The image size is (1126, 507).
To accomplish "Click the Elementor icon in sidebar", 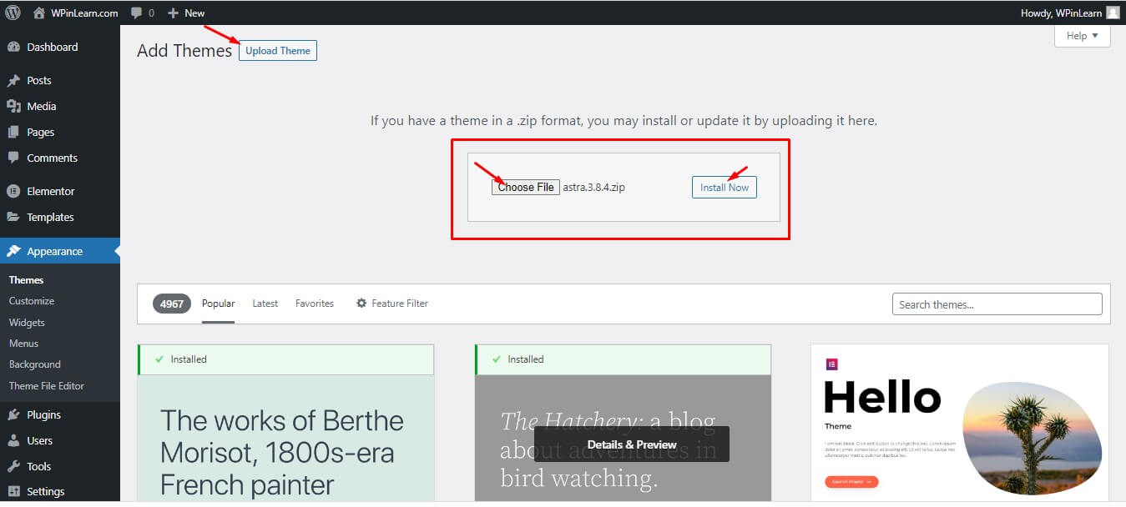I will click(x=13, y=191).
